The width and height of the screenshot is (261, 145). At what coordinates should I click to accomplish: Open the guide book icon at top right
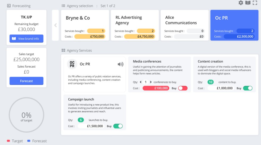[x=248, y=3]
